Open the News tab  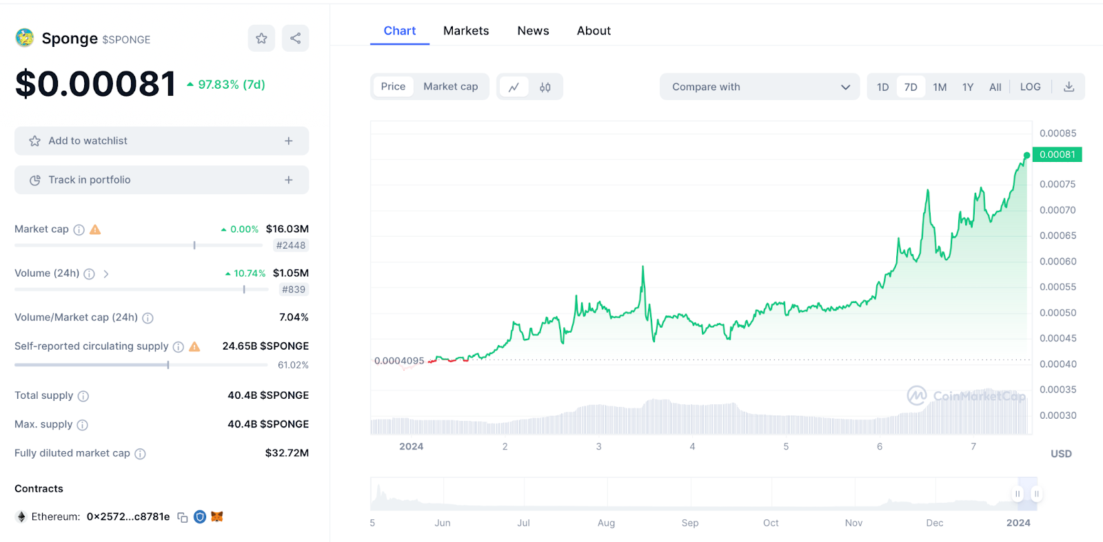click(x=534, y=31)
